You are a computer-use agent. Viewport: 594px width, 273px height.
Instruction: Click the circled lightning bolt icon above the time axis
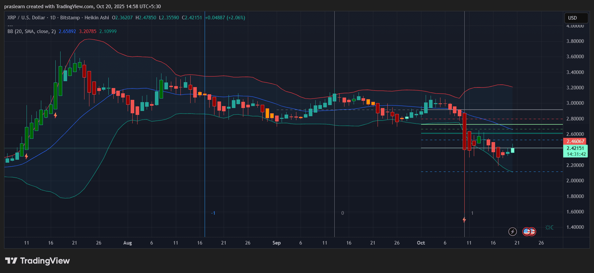coord(512,232)
